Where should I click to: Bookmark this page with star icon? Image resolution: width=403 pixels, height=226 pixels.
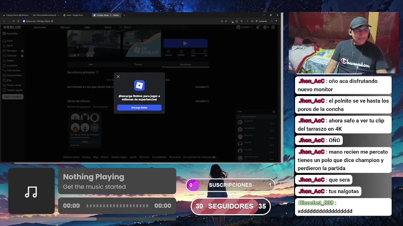click(222, 21)
